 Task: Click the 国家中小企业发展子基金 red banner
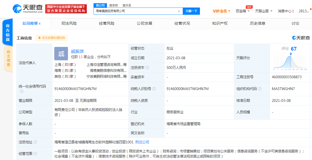tap(66, 9)
